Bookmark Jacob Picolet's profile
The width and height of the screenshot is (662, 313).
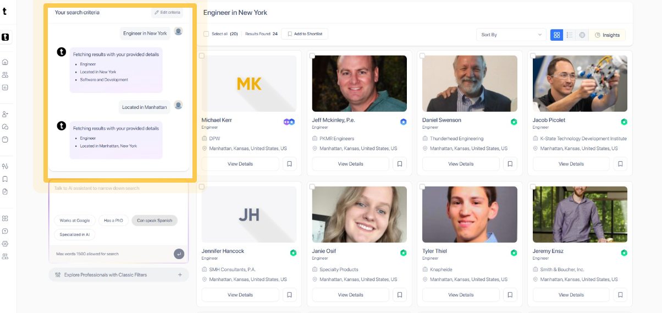pos(620,164)
